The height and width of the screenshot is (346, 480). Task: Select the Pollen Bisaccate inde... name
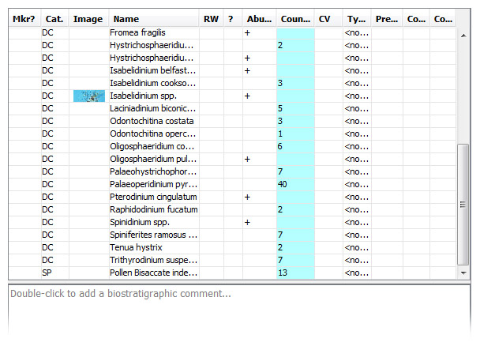(153, 273)
